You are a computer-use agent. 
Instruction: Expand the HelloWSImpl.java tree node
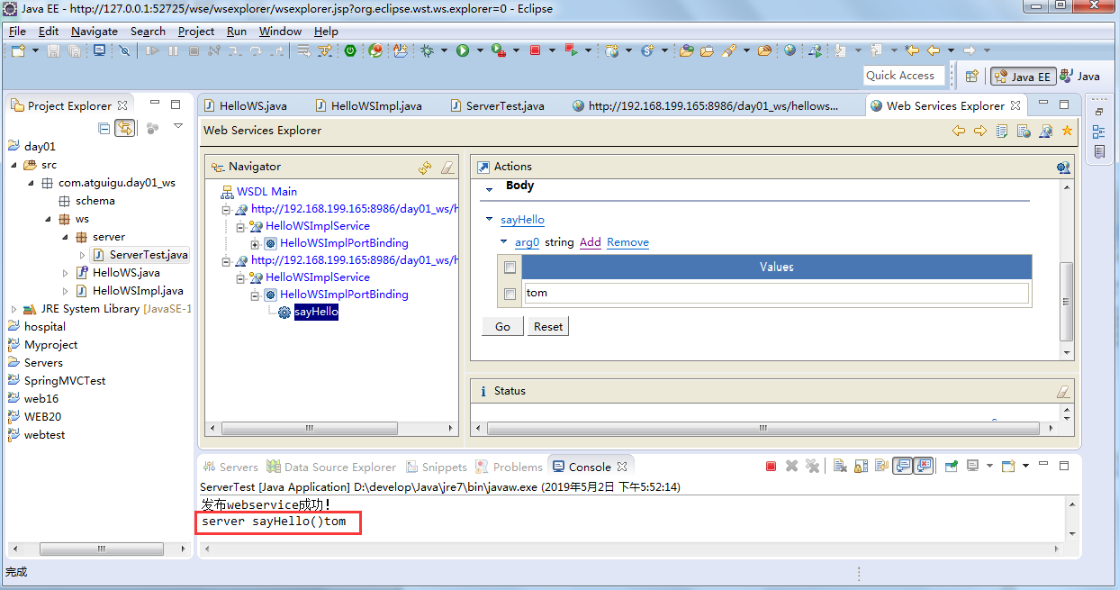(x=65, y=291)
